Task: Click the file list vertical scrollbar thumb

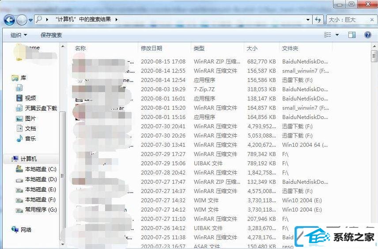Action: 374,56
